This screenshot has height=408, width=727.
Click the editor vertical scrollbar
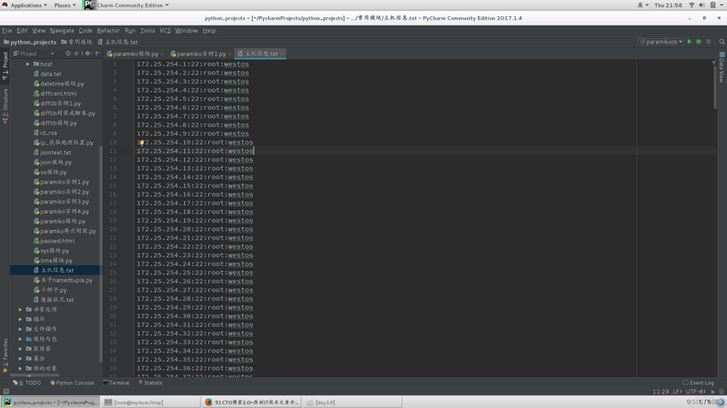tap(714, 86)
